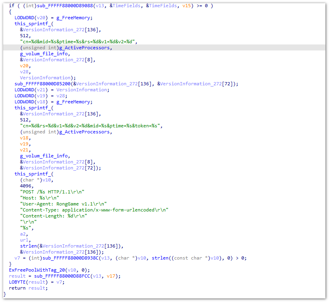Select g_ActiveProcessors on the highlighted line

[86, 48]
